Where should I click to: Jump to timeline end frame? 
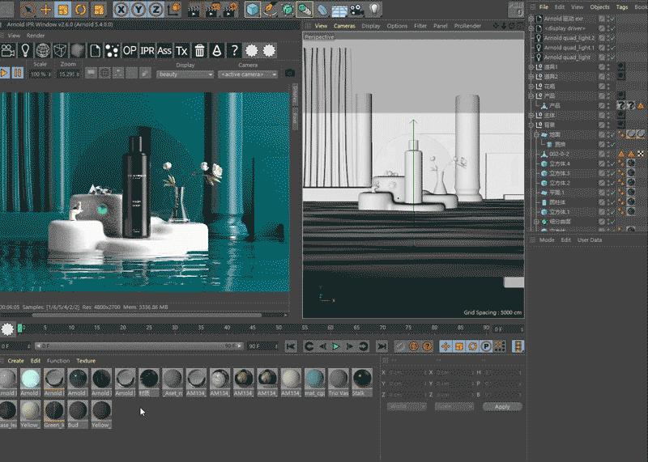click(382, 346)
